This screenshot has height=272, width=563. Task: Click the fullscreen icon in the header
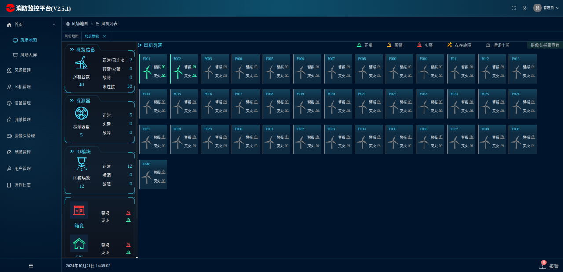click(513, 8)
